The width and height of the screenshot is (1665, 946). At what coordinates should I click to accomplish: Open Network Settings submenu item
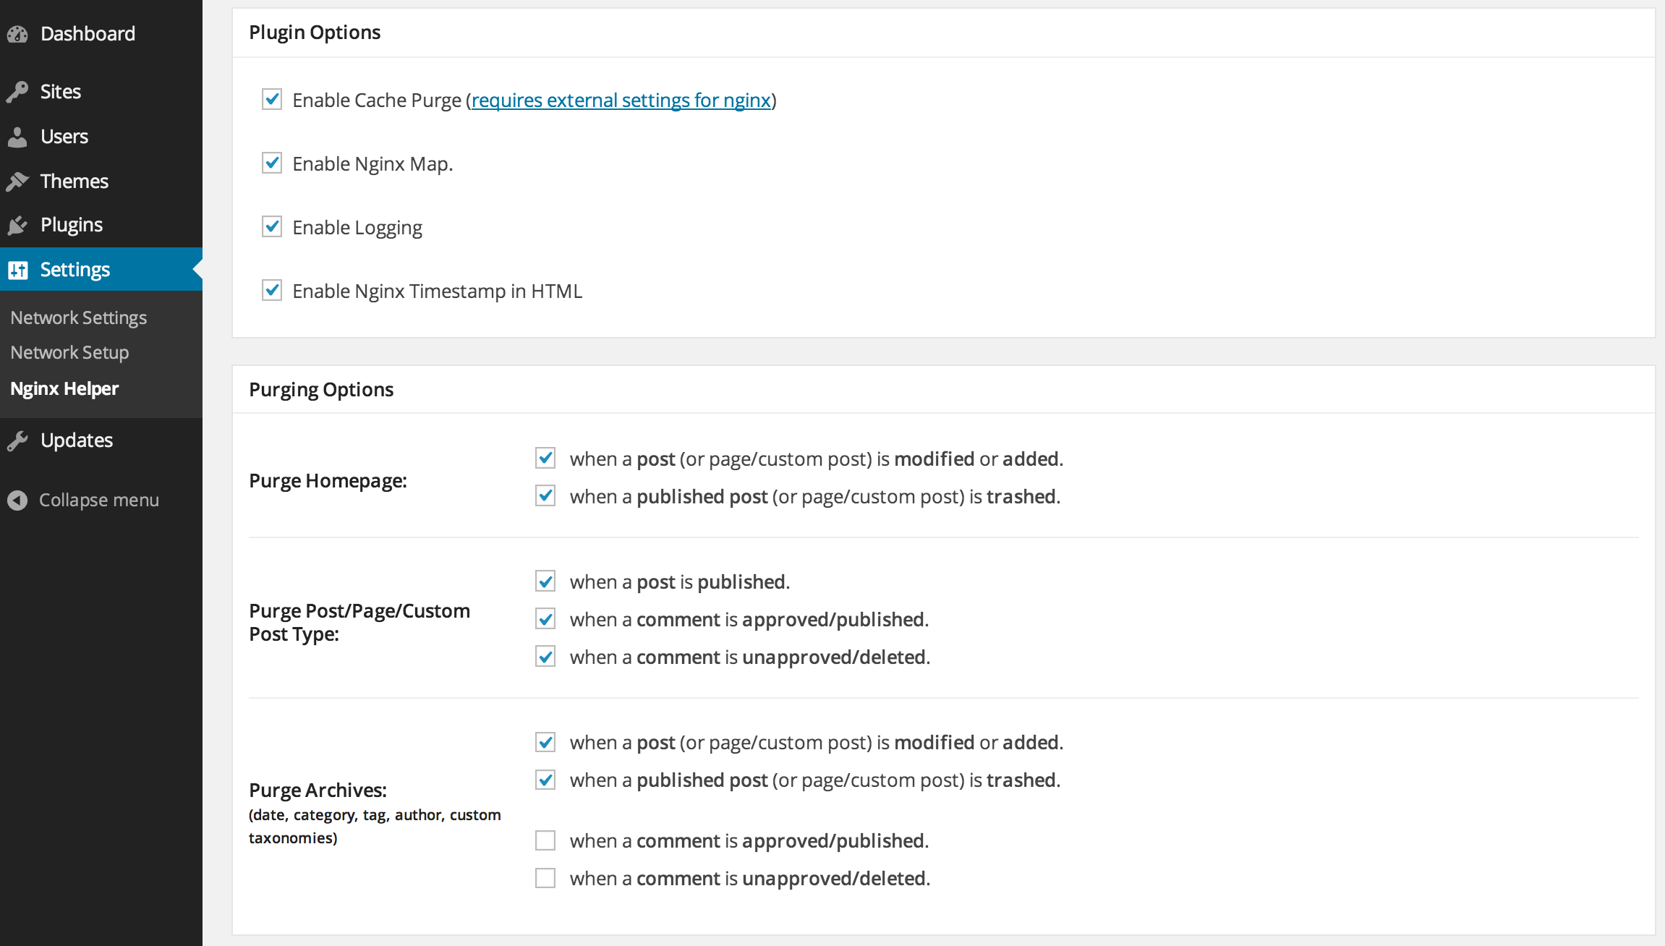(x=77, y=317)
